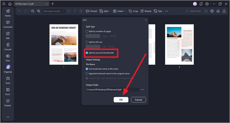Open the user profile avatar
The height and width of the screenshot is (123, 230).
tap(195, 4)
